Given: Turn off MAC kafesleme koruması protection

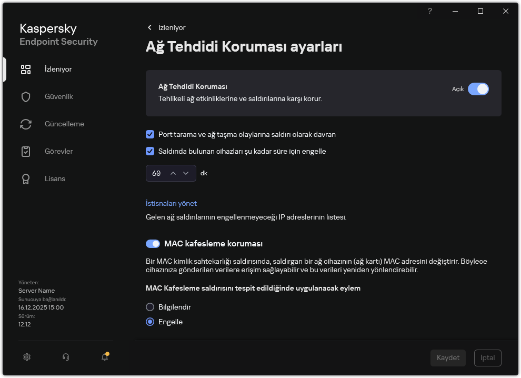Looking at the screenshot, I should (x=153, y=243).
